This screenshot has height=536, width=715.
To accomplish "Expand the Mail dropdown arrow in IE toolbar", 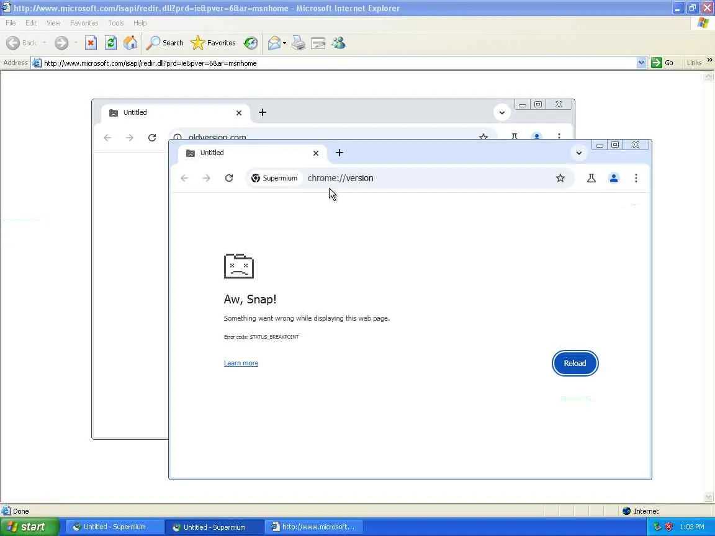I will point(284,43).
